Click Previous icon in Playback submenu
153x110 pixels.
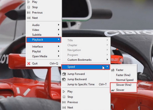[x=64, y=102]
